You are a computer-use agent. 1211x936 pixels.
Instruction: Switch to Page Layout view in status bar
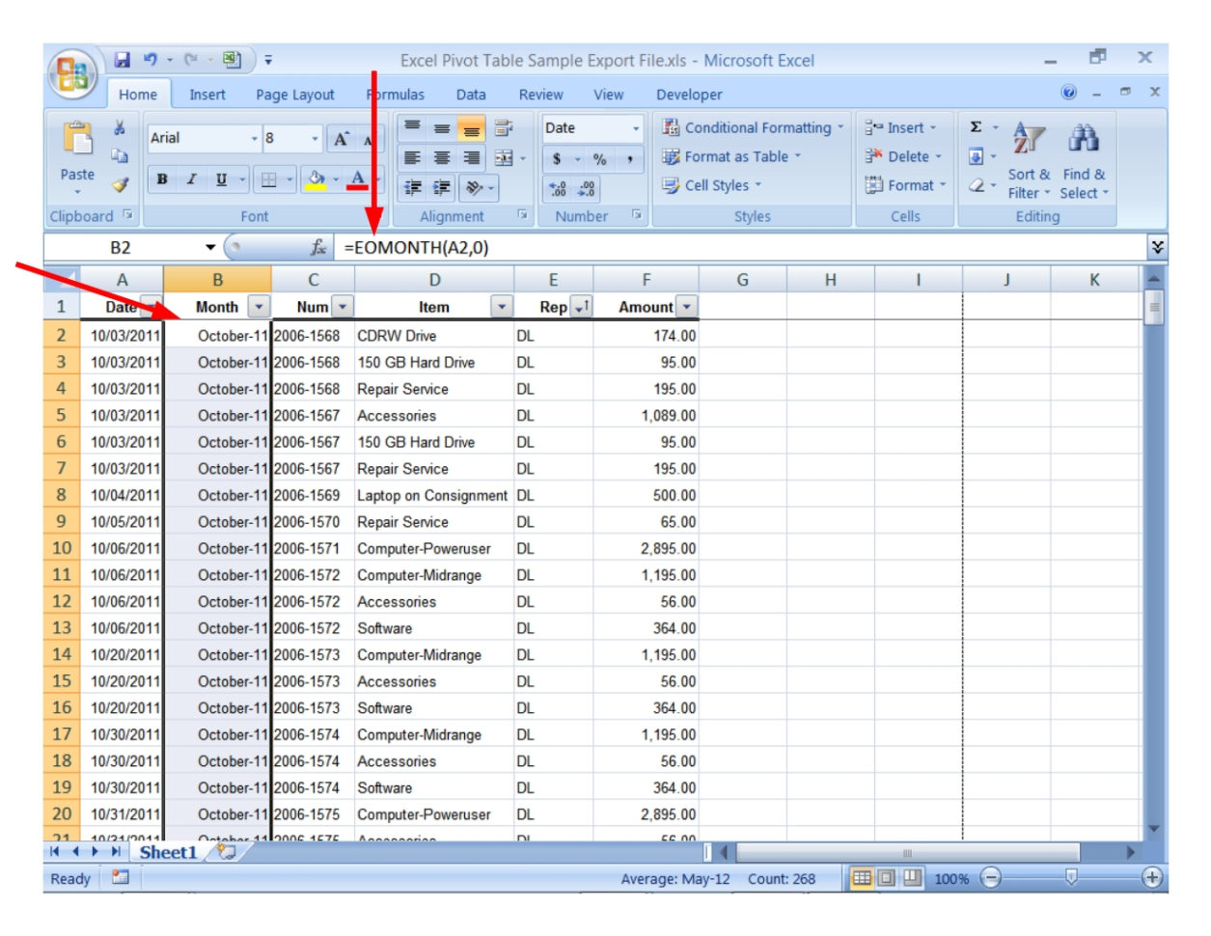coord(887,878)
